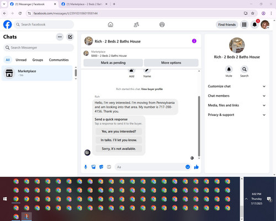Open the account profile picture menu
Image resolution: width=276 pixels, height=221 pixels.
point(265,24)
